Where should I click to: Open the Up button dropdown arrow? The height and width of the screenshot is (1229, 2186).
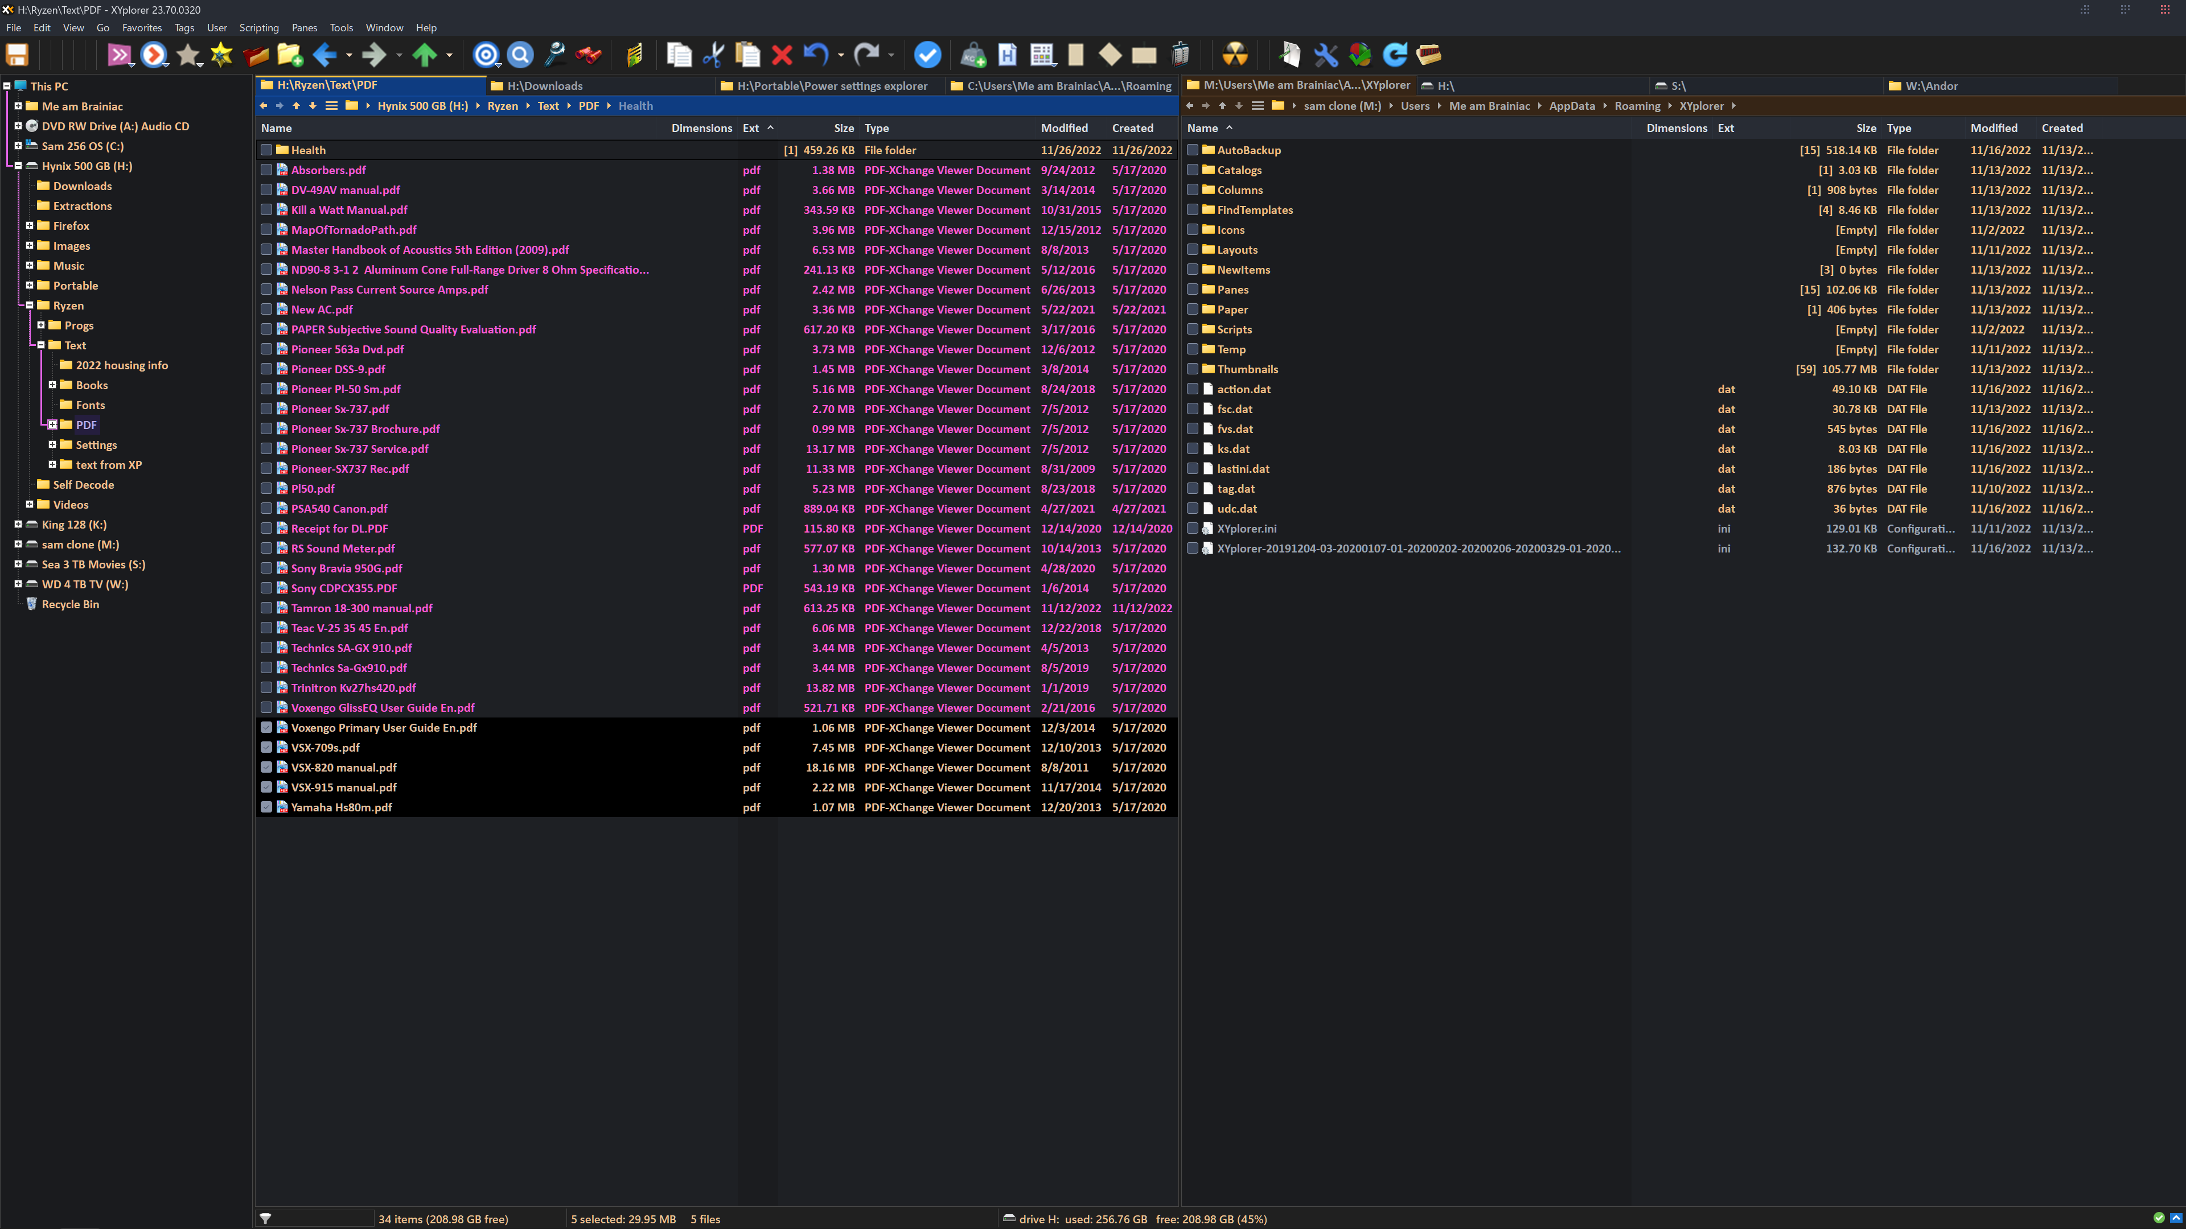(449, 55)
